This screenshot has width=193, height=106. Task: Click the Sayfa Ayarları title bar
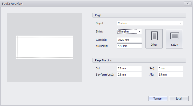coord(92,3)
